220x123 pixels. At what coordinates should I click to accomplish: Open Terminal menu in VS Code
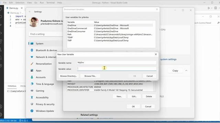(x=51, y=3)
